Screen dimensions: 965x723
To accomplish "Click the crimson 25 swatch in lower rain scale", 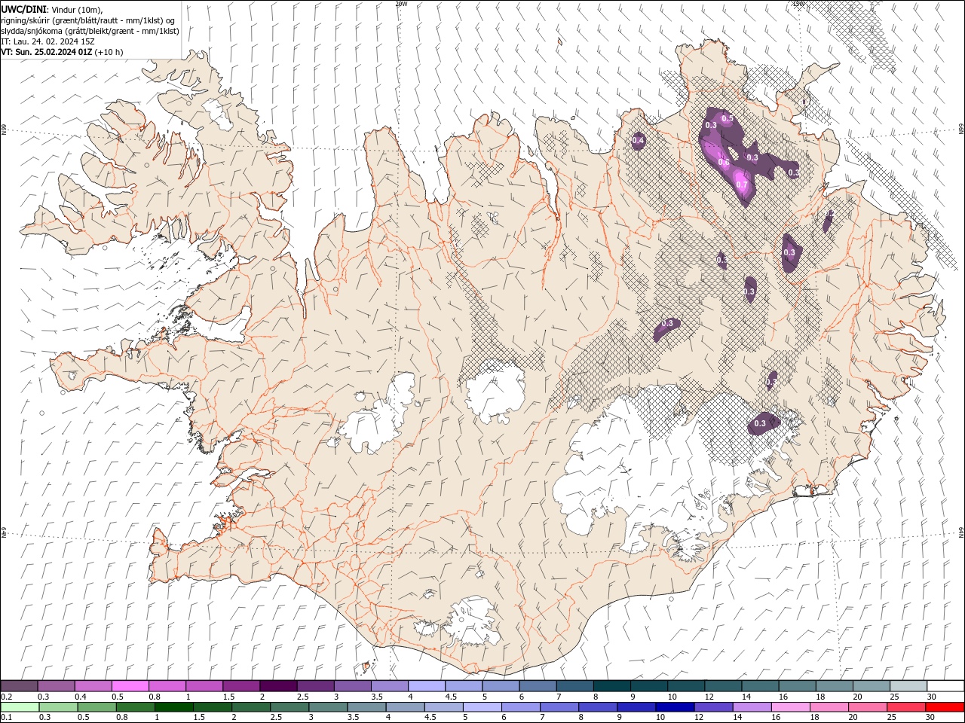I will tap(906, 707).
